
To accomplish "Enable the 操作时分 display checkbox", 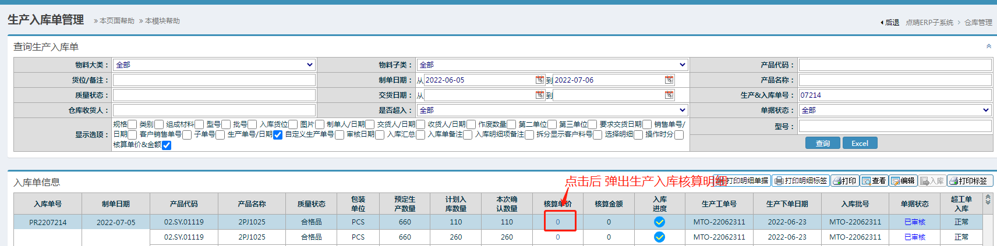I will pyautogui.click(x=679, y=135).
